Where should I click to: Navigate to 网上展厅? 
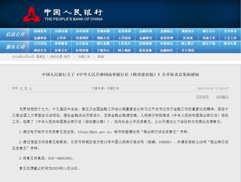pos(188,43)
